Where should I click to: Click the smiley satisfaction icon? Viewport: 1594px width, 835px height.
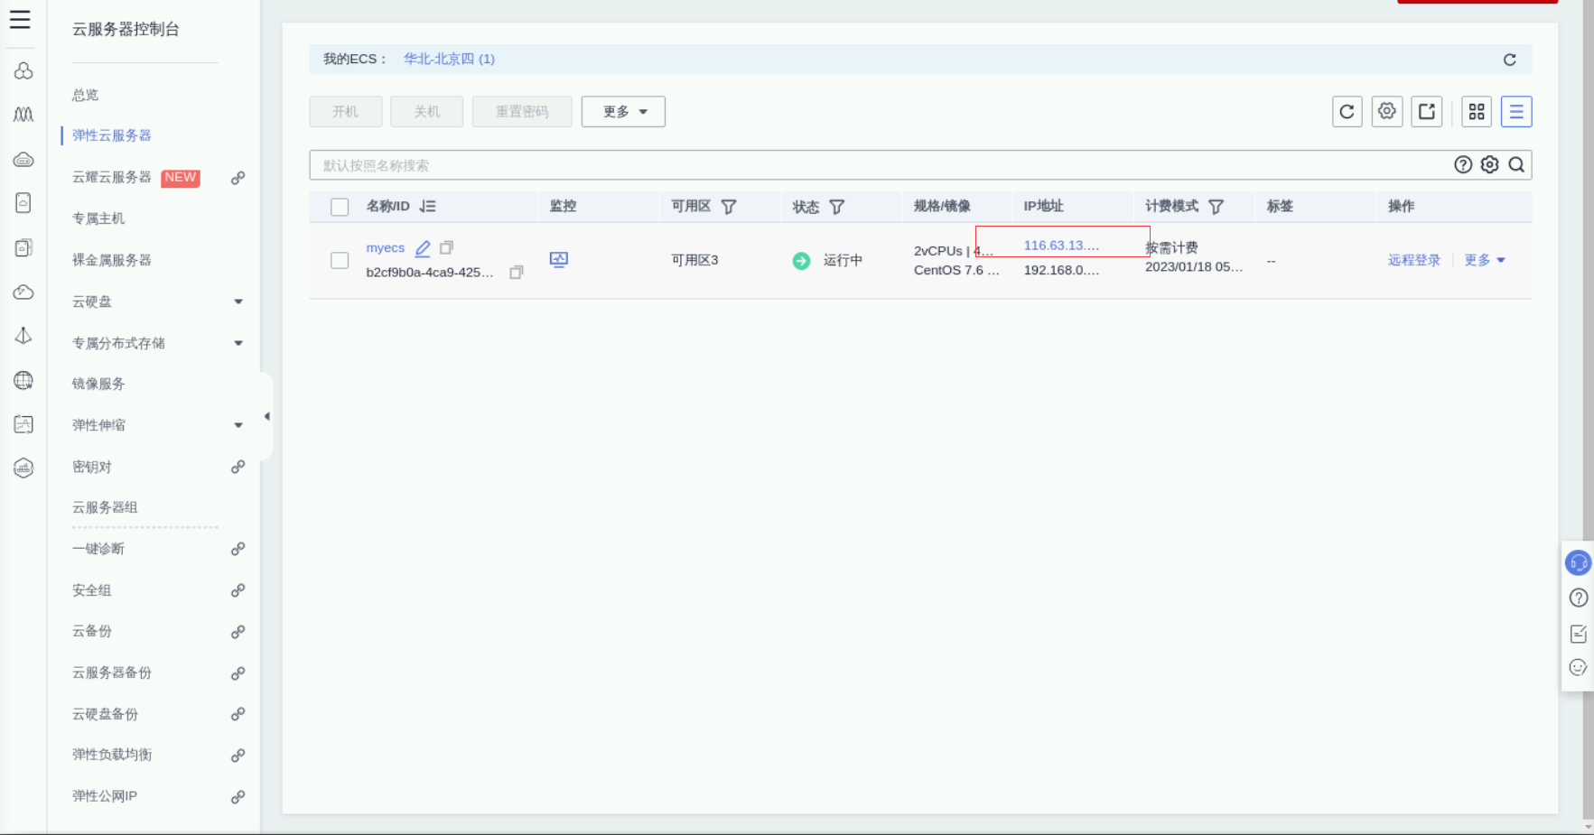[x=1579, y=668]
